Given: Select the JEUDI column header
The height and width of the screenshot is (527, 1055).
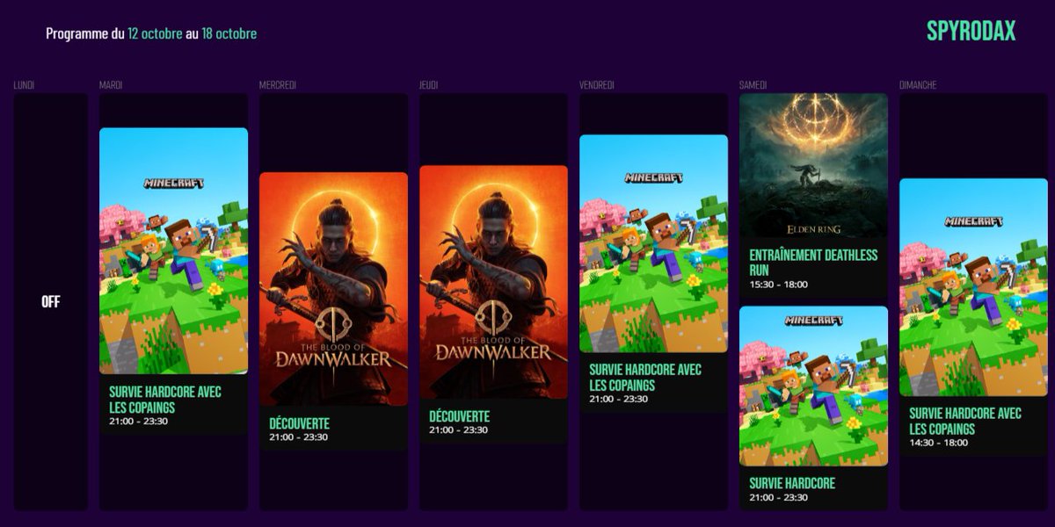Looking at the screenshot, I should coord(429,85).
